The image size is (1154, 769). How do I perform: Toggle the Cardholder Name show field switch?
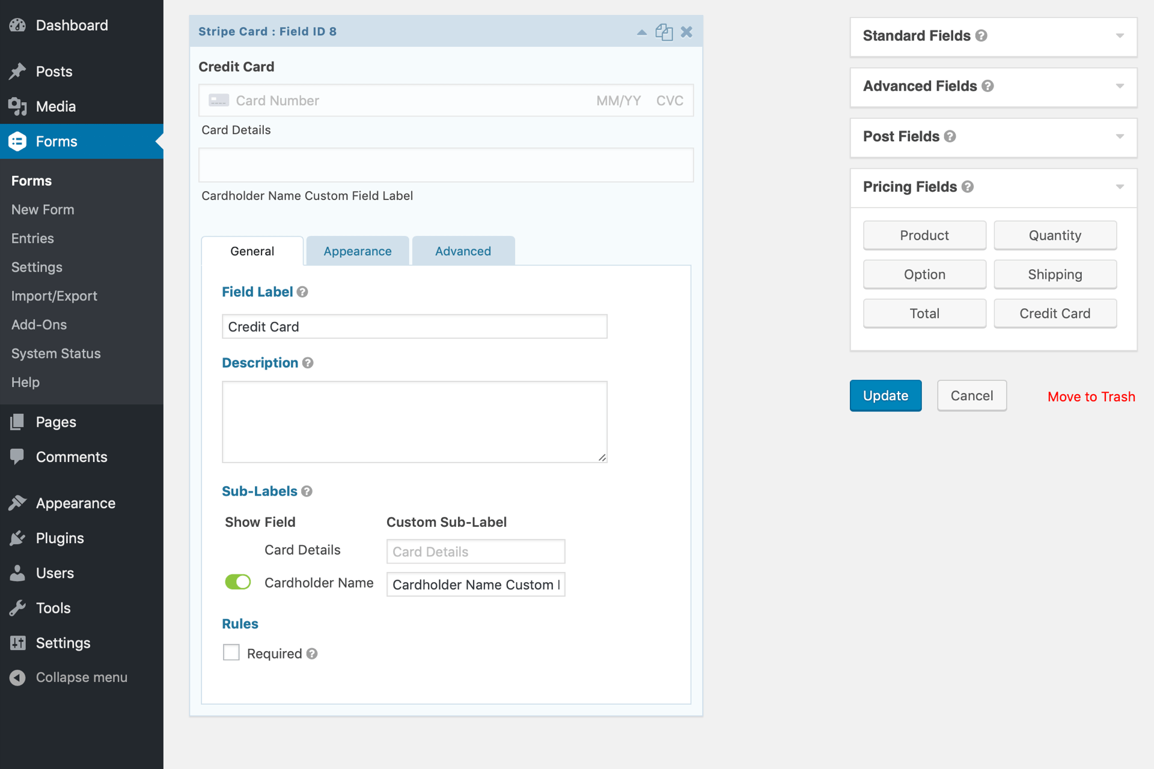pyautogui.click(x=238, y=582)
